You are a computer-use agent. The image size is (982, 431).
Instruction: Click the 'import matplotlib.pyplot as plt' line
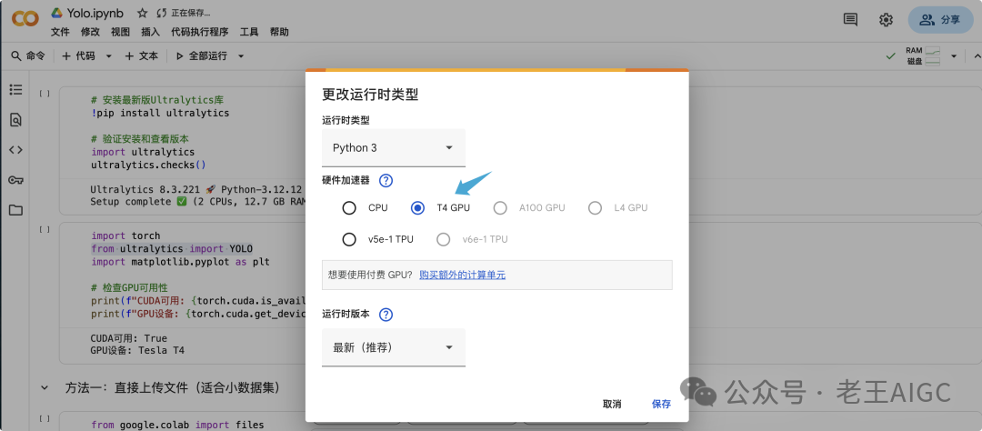click(x=180, y=261)
